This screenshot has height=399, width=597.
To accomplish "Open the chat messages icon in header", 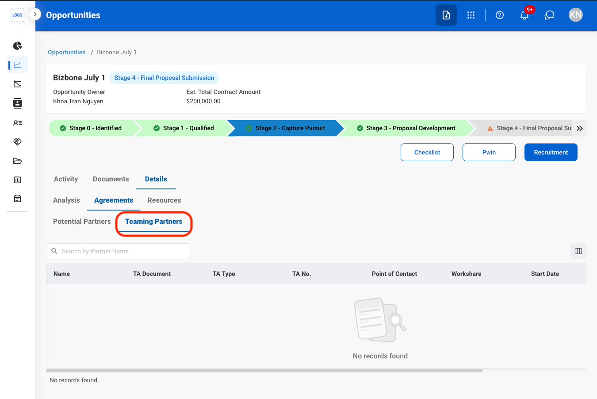I will 549,15.
